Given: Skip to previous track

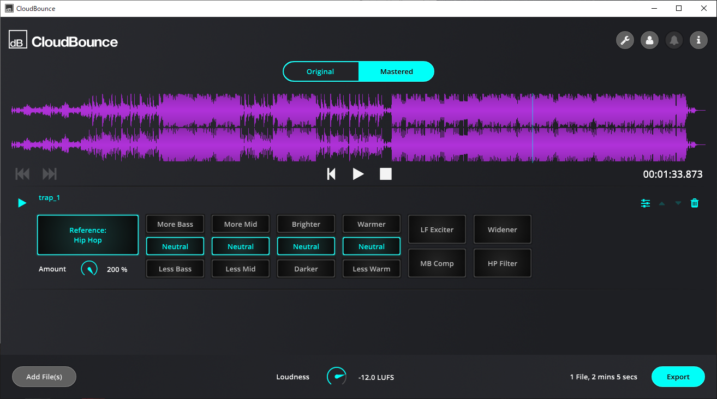Looking at the screenshot, I should pyautogui.click(x=22, y=174).
